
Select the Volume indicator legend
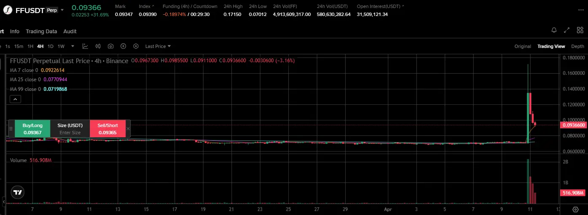(x=31, y=160)
